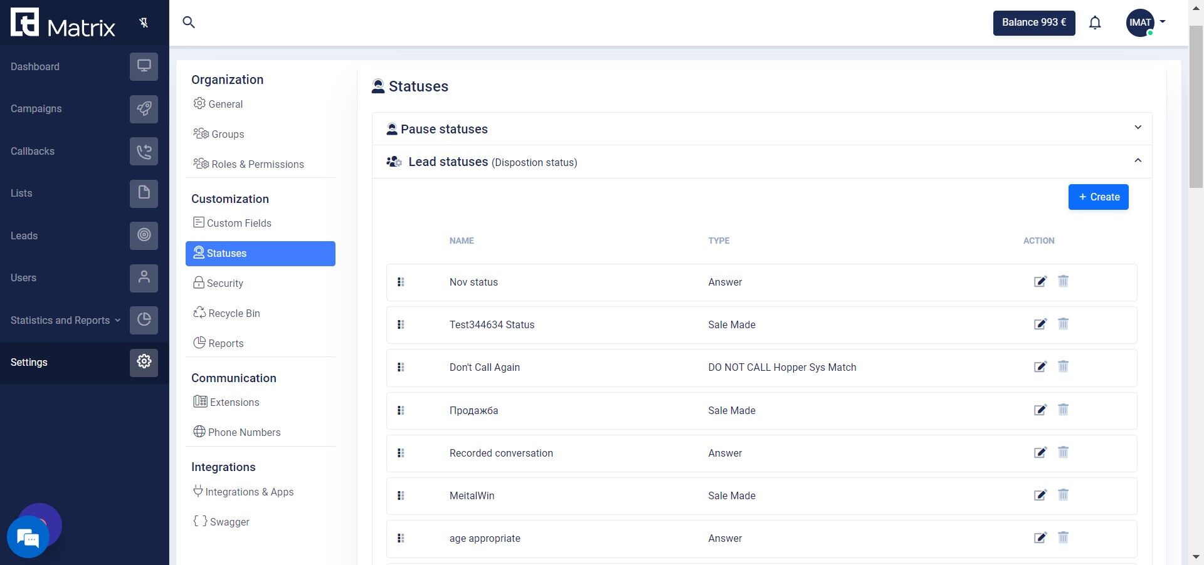
Task: Click the pin icon next to the logo
Action: tap(144, 22)
